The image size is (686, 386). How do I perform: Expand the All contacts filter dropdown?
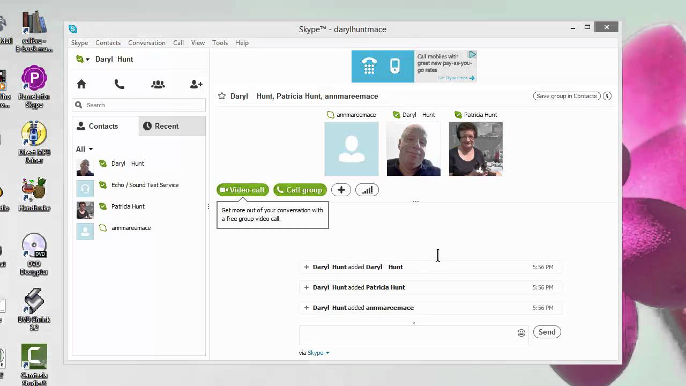point(84,149)
